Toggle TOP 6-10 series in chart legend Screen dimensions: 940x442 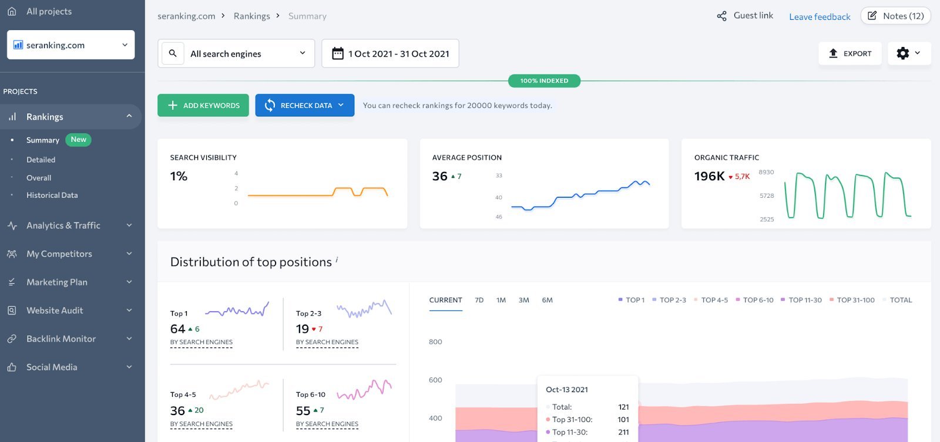coord(755,300)
